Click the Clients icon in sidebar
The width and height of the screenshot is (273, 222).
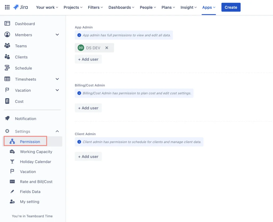point(7,57)
